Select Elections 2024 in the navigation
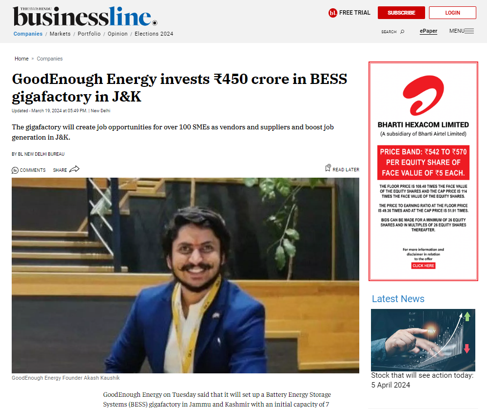 coord(154,34)
